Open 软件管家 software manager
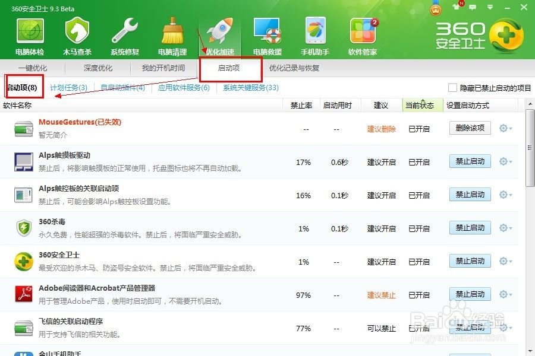 tap(362, 31)
